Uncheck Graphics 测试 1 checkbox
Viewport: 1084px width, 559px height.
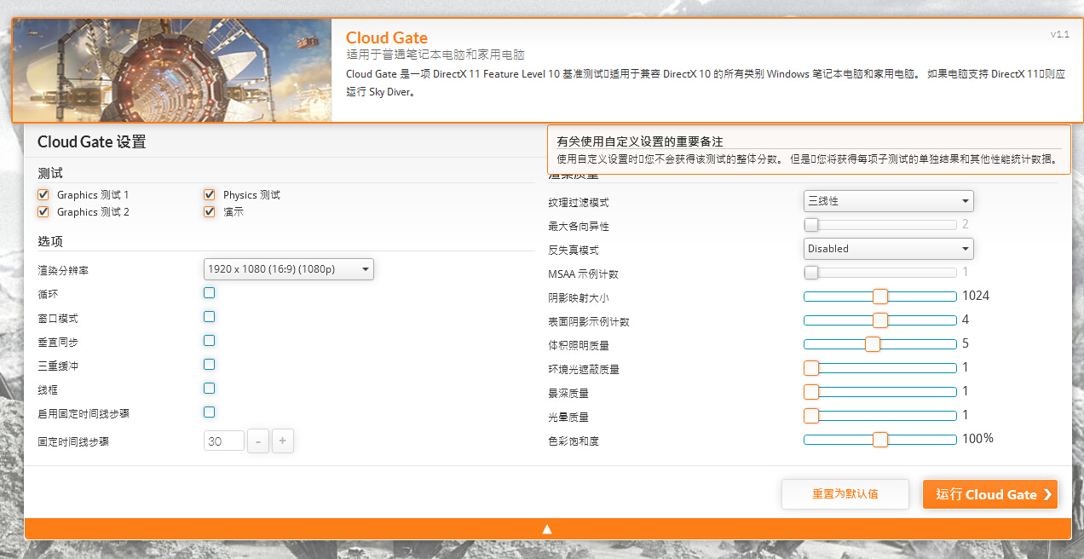pos(43,194)
